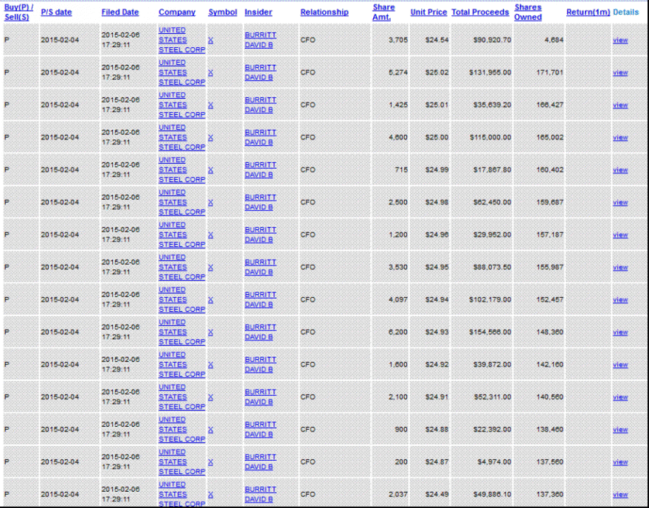
Task: Sort table by P/S date header
Action: [x=56, y=13]
